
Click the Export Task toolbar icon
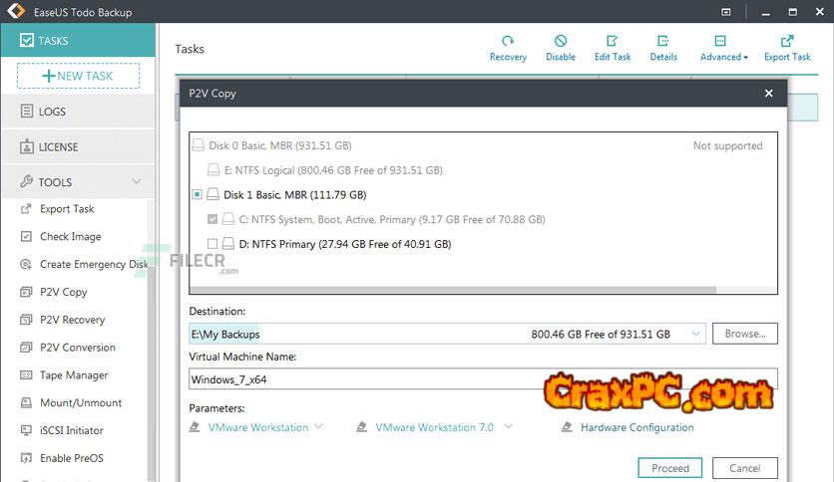787,47
